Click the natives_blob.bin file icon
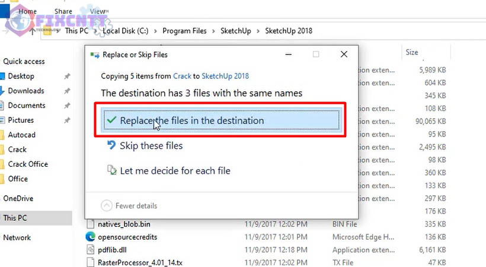Viewport: 486px width, 267px height. [90, 224]
